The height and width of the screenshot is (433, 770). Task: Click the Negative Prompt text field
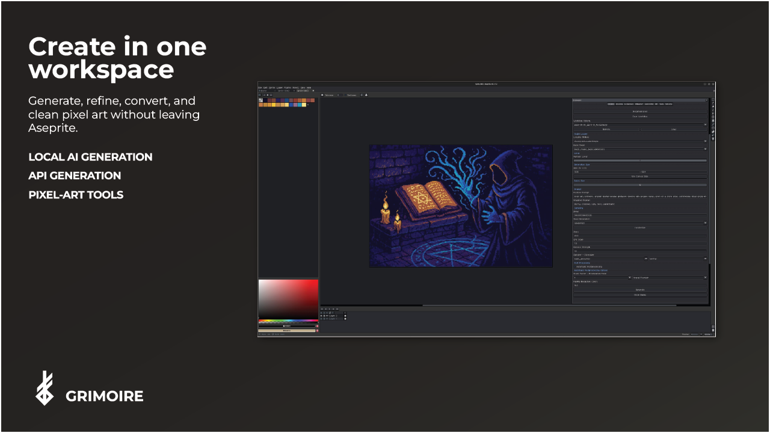coord(640,204)
